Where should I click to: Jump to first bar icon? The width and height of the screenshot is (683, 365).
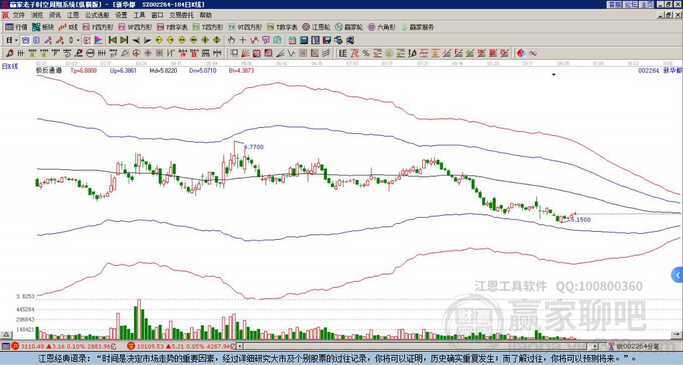point(112,41)
